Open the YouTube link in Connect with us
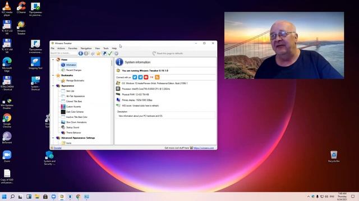The height and width of the screenshot is (201, 359). coord(146,77)
